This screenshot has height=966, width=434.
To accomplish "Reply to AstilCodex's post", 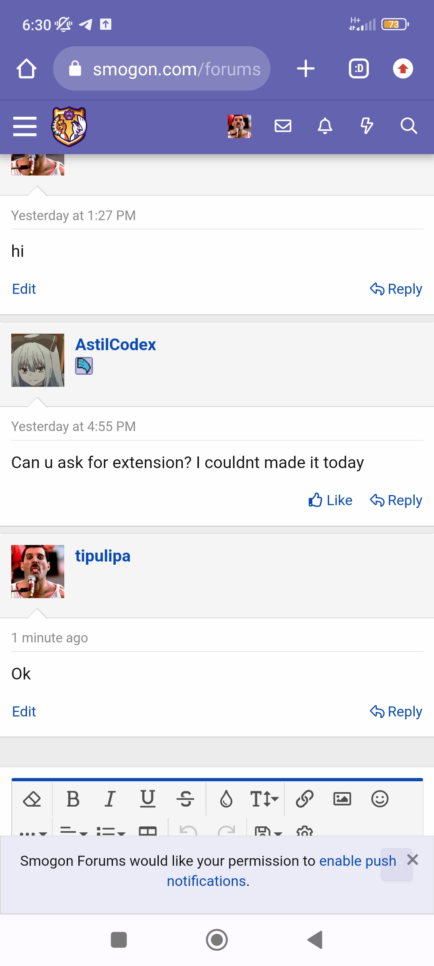I will (396, 500).
